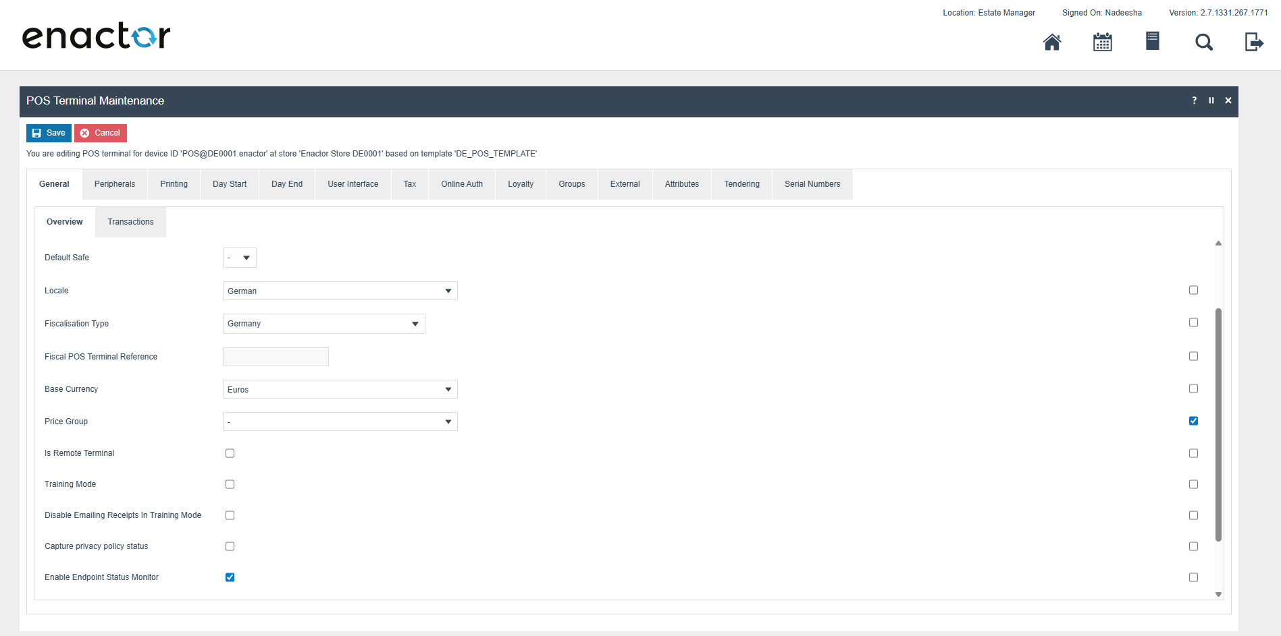Screen dimensions: 1281x636
Task: Open the document list icon in header
Action: point(1153,41)
